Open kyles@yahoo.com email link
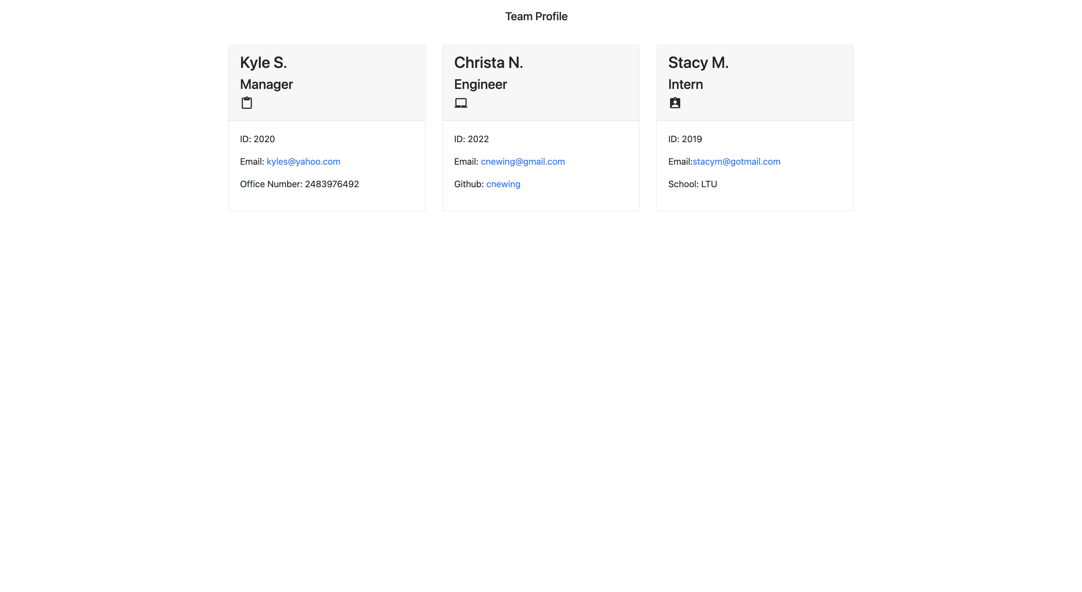 pos(303,162)
